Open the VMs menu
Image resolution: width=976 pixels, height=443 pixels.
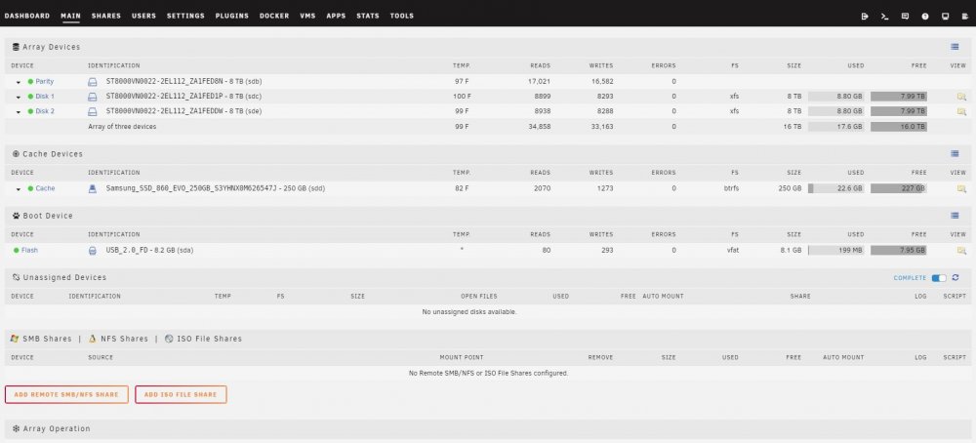pyautogui.click(x=307, y=17)
